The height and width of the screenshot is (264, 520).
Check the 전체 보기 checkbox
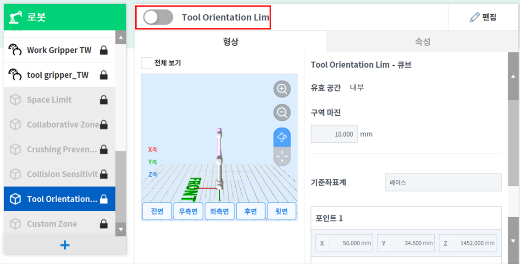147,64
